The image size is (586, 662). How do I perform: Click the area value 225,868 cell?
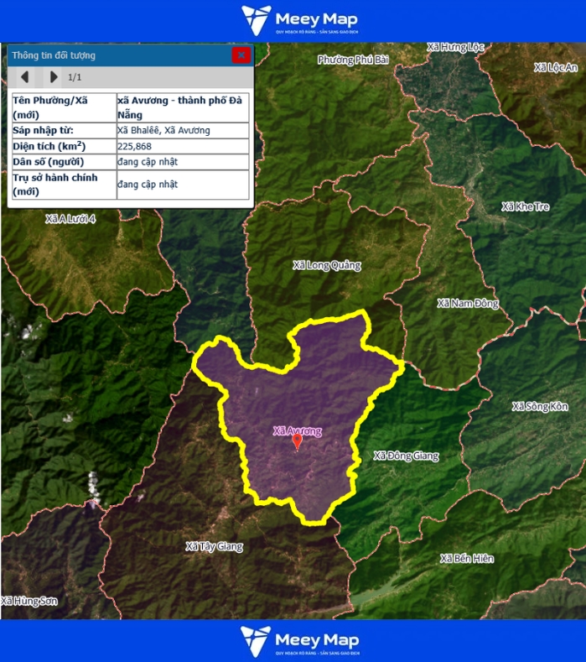tap(183, 146)
